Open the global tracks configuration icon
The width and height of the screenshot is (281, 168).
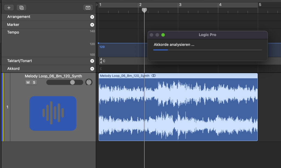click(88, 8)
